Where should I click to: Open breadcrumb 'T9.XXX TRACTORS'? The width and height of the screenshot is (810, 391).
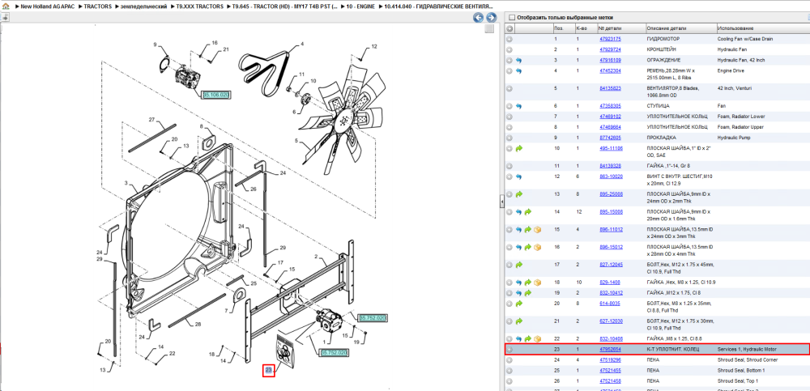click(x=199, y=6)
